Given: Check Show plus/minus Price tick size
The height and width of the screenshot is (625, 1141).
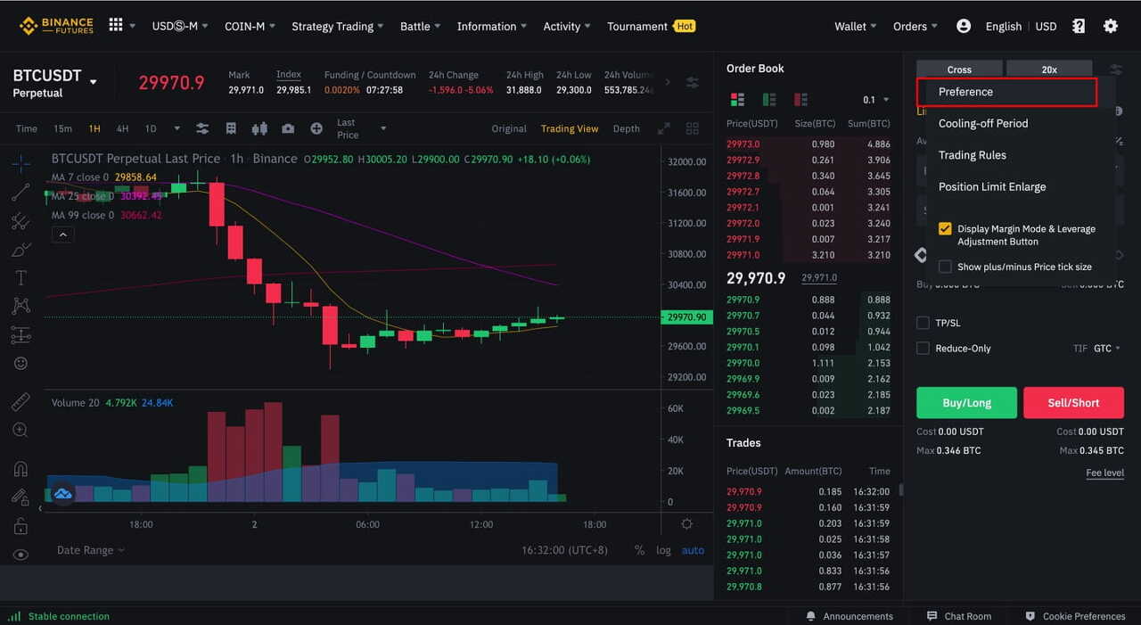Looking at the screenshot, I should [945, 267].
